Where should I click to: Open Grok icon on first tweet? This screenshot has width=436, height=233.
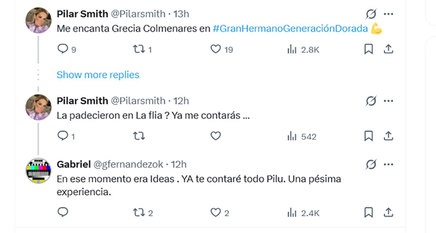coord(371,14)
